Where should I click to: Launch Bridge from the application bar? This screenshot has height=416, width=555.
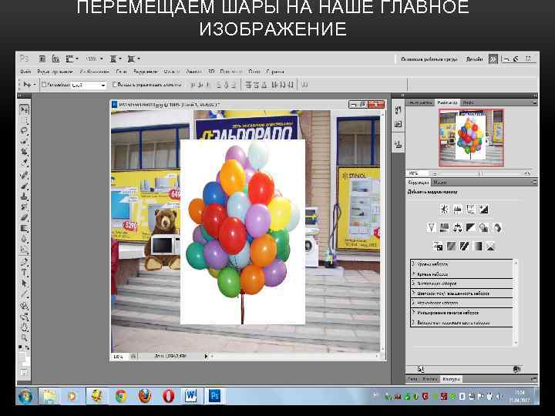pos(42,59)
